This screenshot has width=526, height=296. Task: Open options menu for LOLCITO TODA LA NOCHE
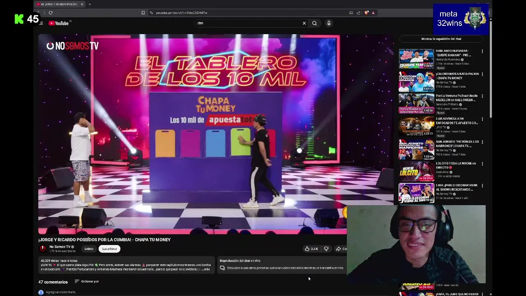482,164
